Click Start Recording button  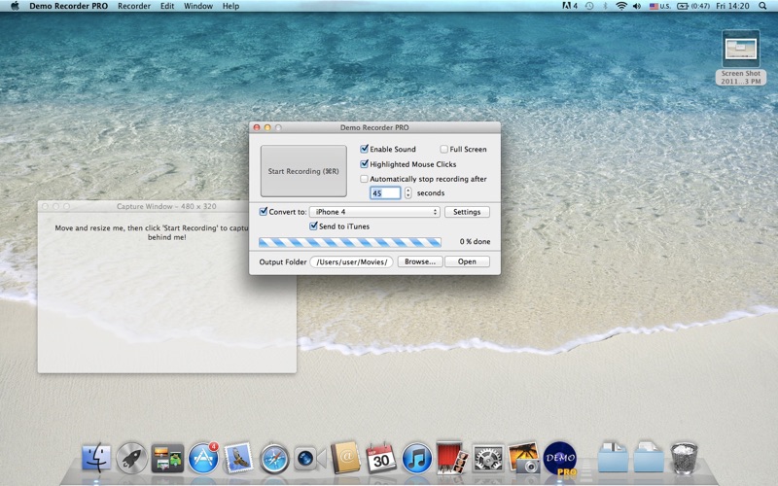click(303, 171)
